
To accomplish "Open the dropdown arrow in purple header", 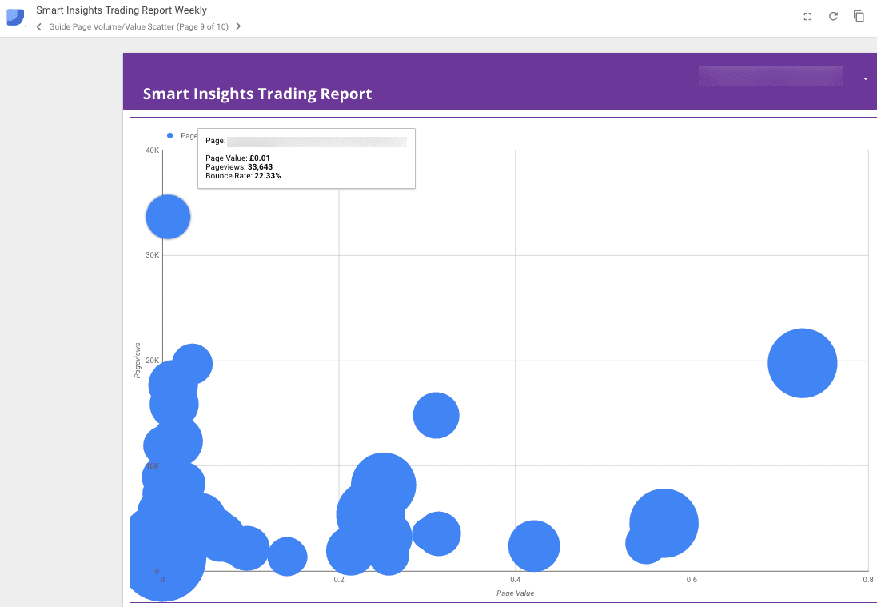I will 865,79.
